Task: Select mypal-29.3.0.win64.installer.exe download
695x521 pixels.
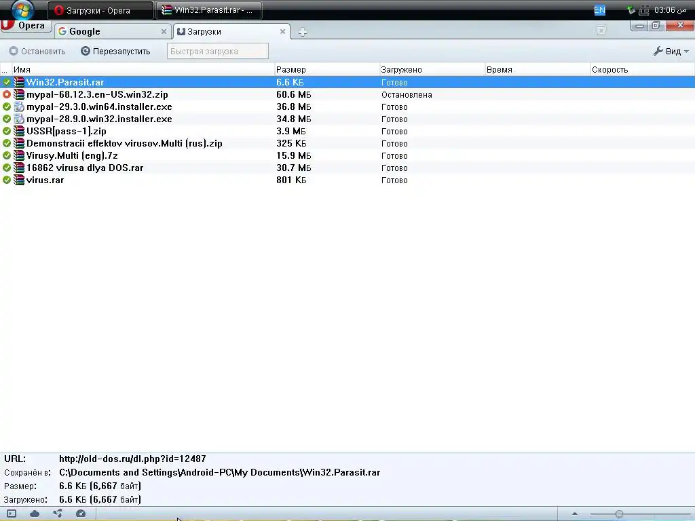Action: [347, 107]
